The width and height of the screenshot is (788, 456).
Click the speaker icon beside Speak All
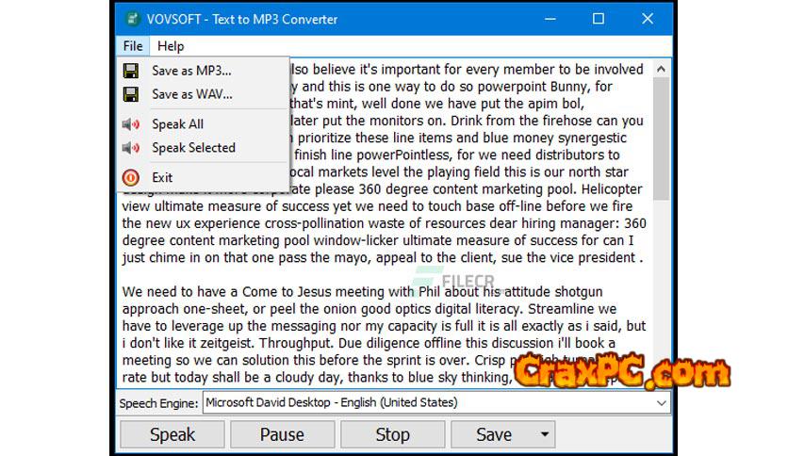[131, 124]
